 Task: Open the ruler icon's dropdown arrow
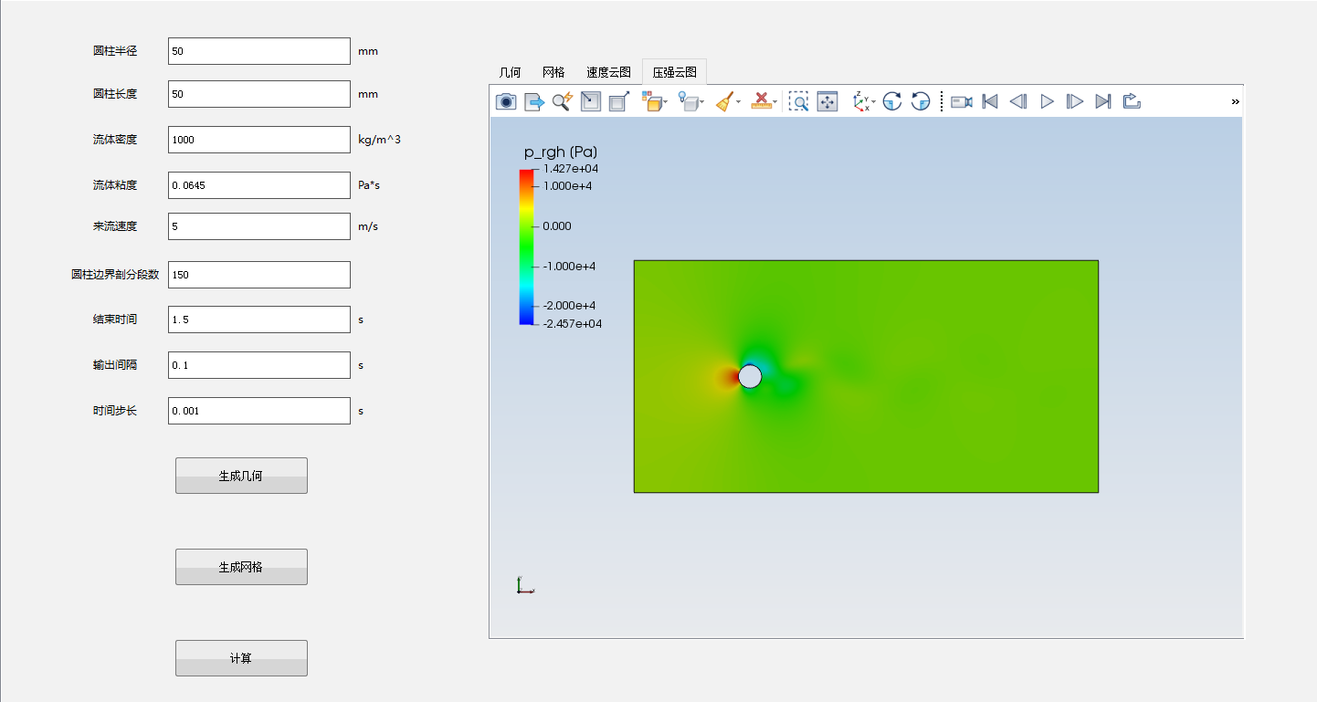[775, 102]
